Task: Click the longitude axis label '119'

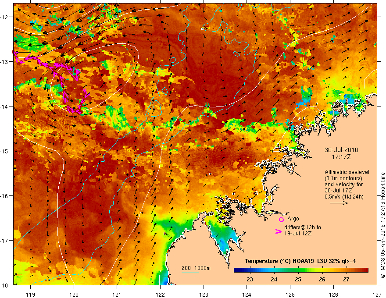Action: click(x=31, y=294)
